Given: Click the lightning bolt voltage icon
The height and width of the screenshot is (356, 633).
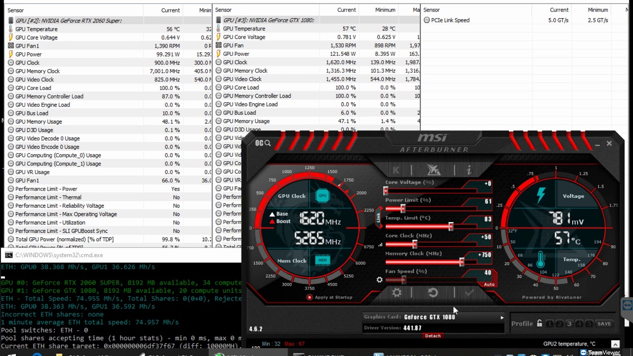Looking at the screenshot, I should (x=541, y=195).
